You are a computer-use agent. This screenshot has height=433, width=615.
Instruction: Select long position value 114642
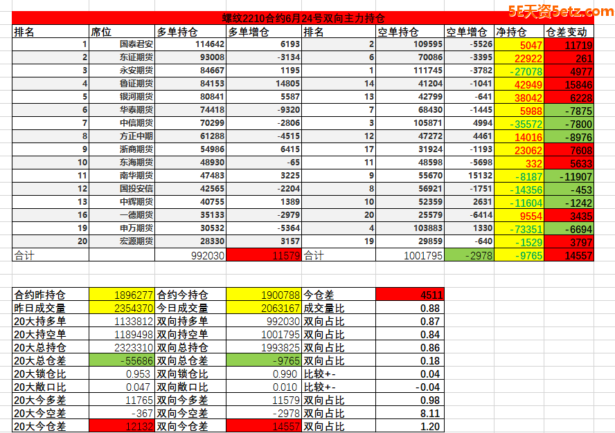(190, 44)
